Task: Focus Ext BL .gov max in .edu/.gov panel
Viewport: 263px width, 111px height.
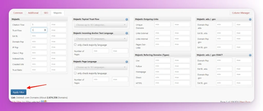Action: pos(243,47)
